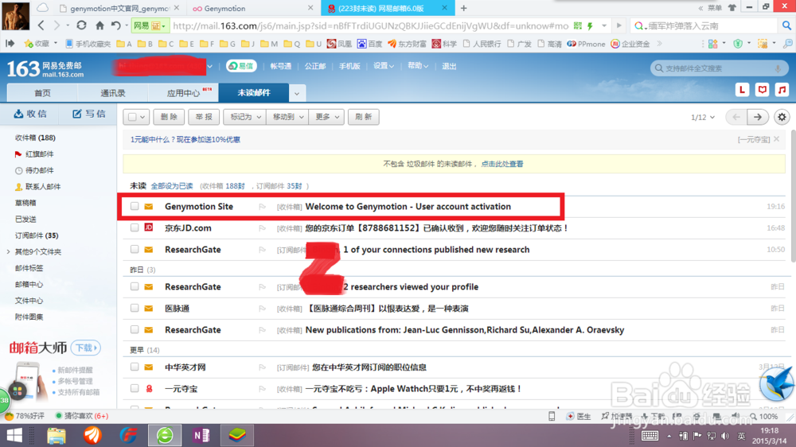This screenshot has width=796, height=447.
Task: Open the 1/12 page selector dropdown
Action: 703,117
